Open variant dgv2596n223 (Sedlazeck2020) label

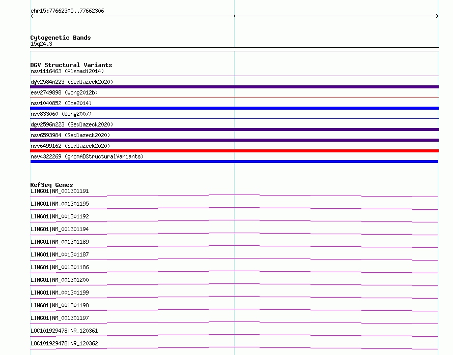pyautogui.click(x=72, y=124)
